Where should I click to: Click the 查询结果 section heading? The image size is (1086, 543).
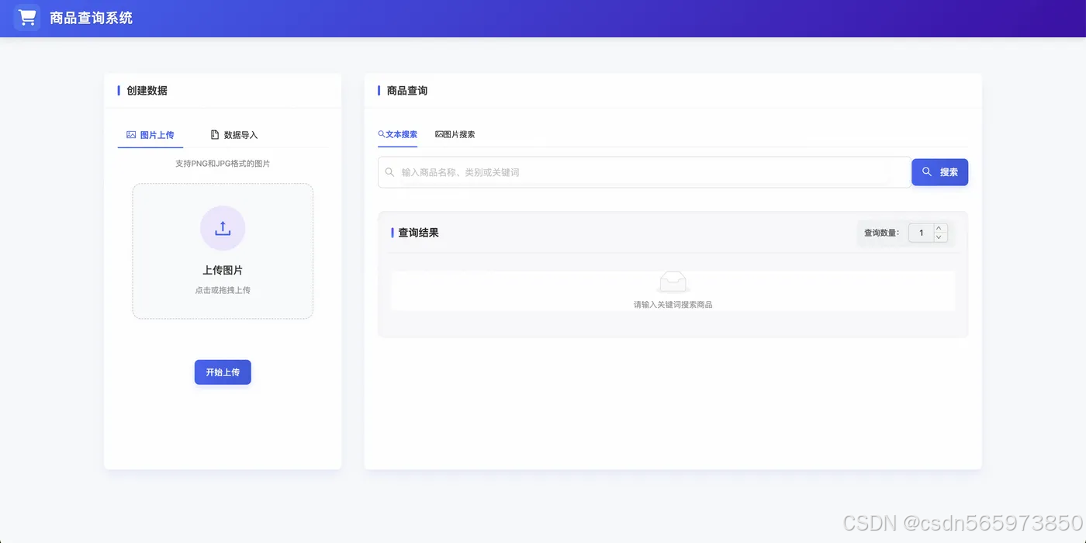[x=418, y=233]
